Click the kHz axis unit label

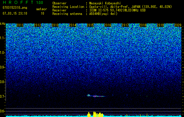3,24
